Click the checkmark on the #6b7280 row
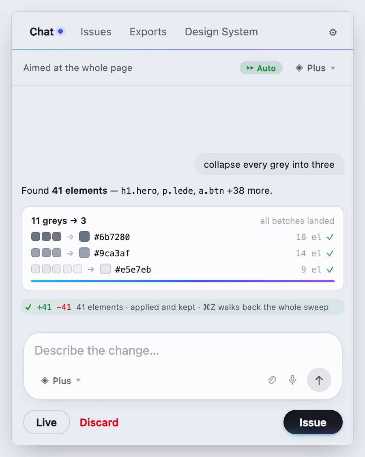This screenshot has width=365, height=457. 330,237
